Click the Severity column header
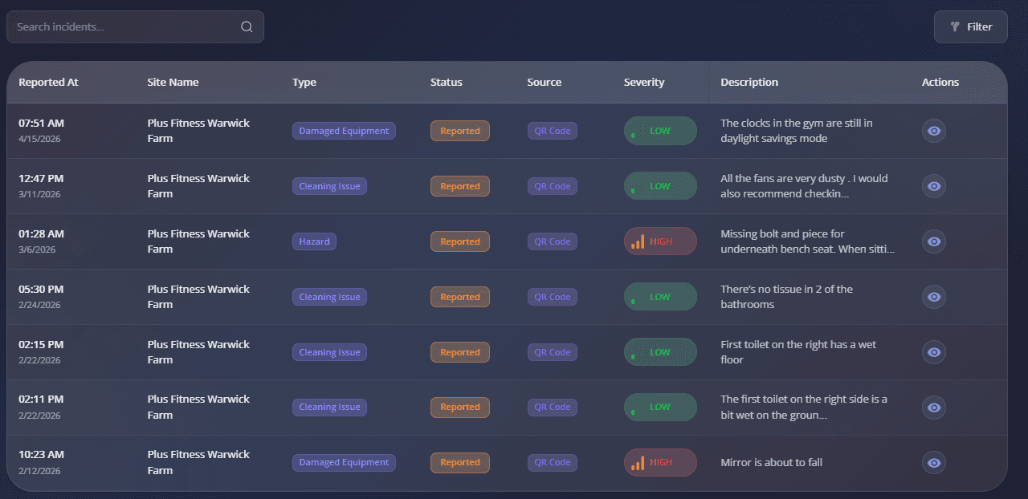This screenshot has width=1028, height=499. tap(644, 82)
